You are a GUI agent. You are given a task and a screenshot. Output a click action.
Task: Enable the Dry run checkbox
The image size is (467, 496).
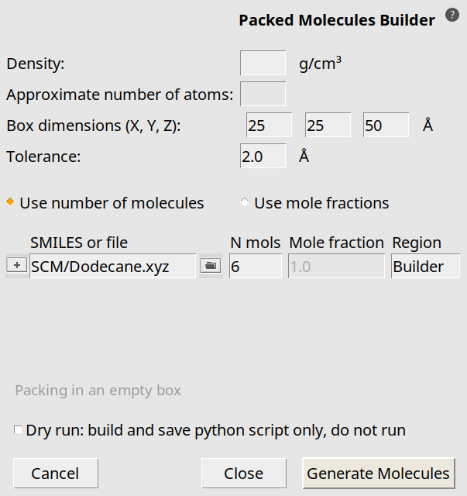pos(18,429)
